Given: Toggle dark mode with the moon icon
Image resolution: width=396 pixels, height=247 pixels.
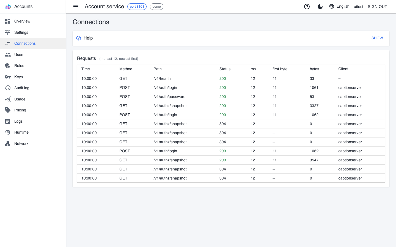Looking at the screenshot, I should (320, 7).
